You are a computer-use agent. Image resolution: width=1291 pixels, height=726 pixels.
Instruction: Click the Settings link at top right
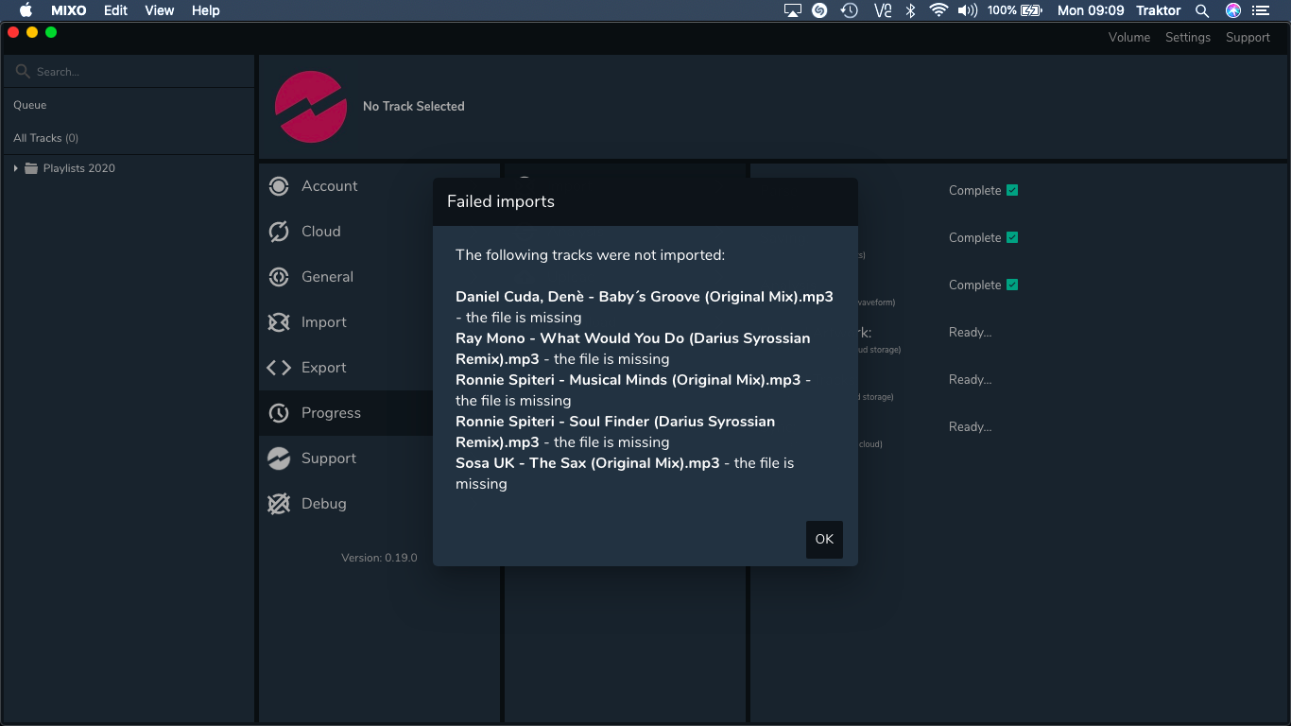pyautogui.click(x=1187, y=37)
